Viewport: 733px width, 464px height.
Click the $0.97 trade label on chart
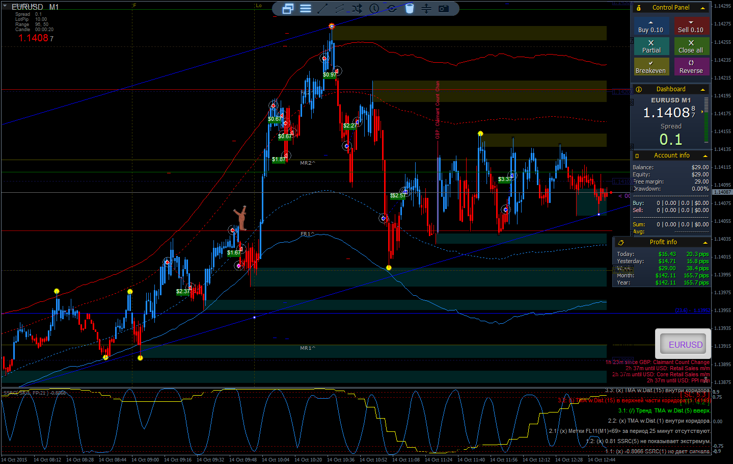[329, 74]
